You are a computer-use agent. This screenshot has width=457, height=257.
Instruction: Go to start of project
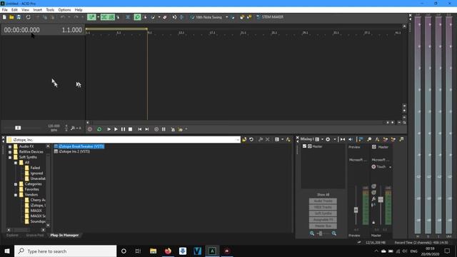140,129
